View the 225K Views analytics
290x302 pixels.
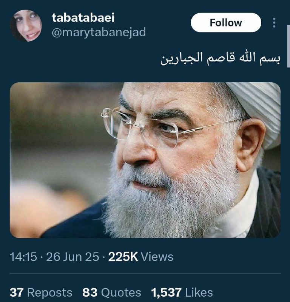pos(141,257)
